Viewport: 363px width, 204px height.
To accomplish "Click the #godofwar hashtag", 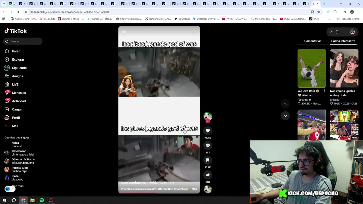I will (x=181, y=189).
